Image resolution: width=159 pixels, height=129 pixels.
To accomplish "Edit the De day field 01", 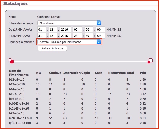I will (x=42, y=30).
